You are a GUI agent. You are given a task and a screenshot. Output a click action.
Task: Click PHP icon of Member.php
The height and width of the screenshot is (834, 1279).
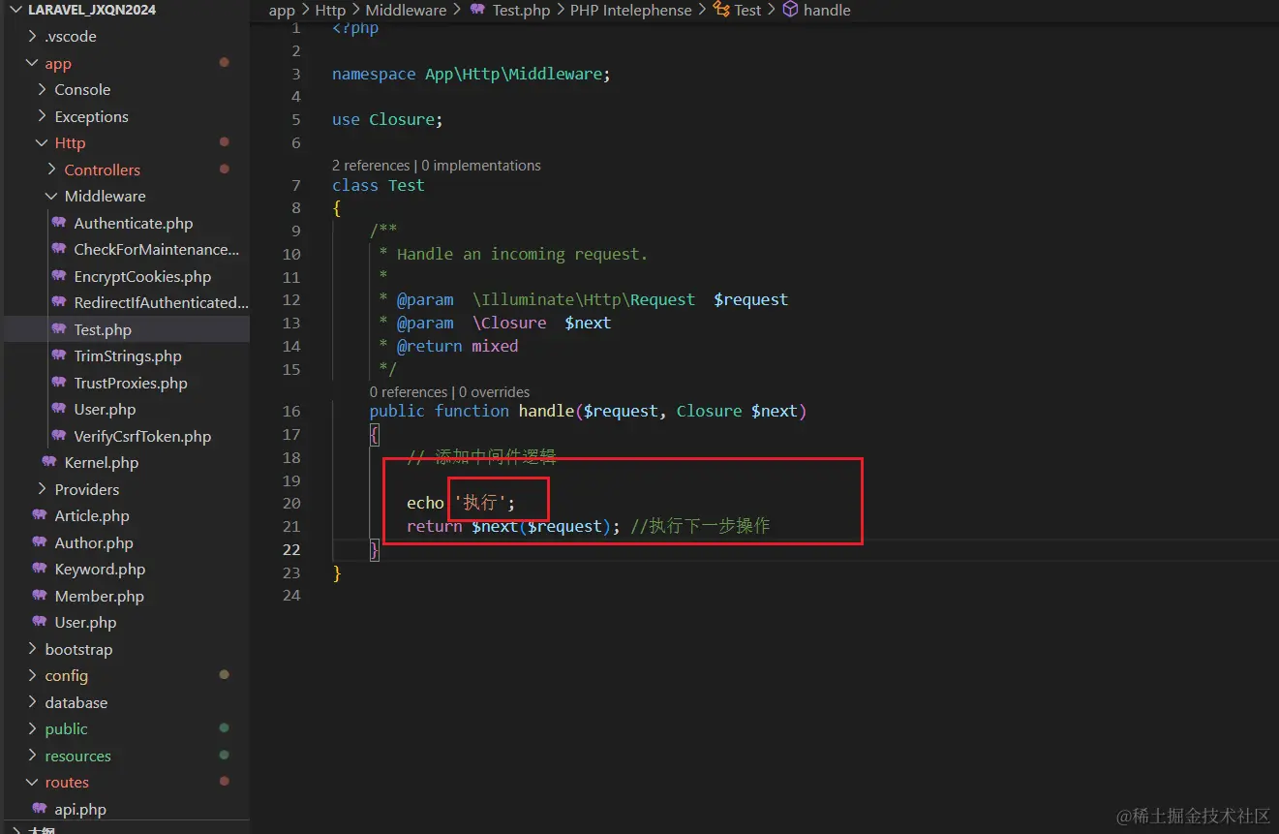click(40, 596)
